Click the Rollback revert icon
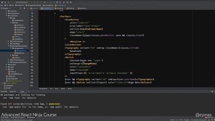The width and height of the screenshot is (215, 121). [60, 2]
